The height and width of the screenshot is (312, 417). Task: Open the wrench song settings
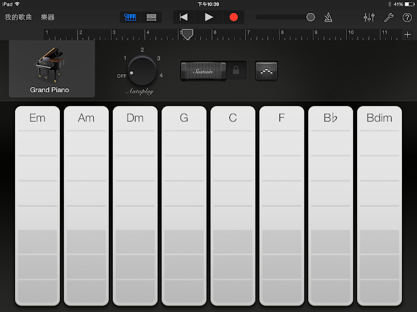(x=389, y=18)
